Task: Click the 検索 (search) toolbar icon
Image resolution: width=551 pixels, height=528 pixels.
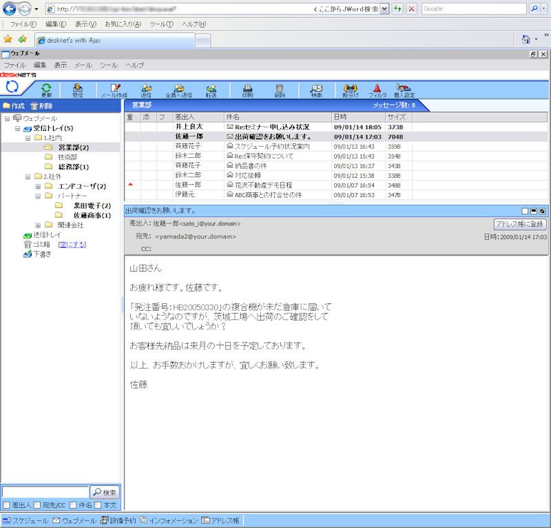Action: pyautogui.click(x=316, y=90)
